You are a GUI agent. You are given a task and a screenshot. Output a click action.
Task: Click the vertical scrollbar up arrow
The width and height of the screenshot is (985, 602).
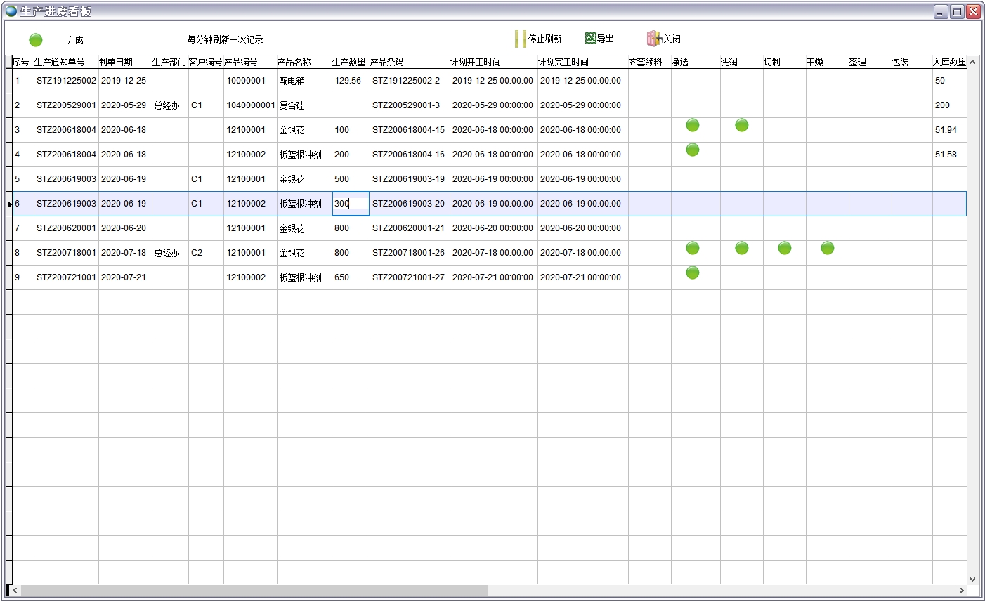(972, 62)
